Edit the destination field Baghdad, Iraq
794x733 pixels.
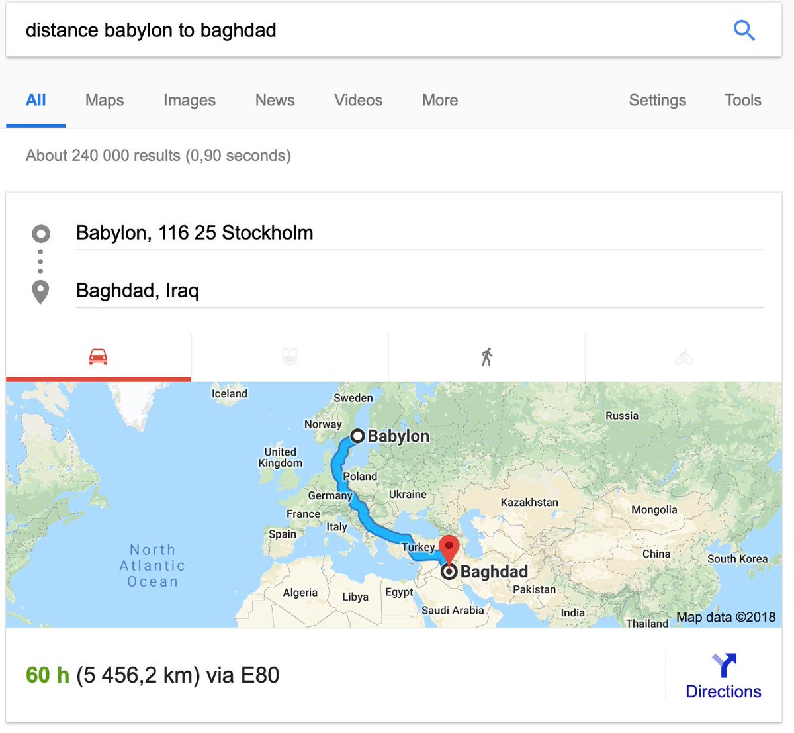(x=419, y=291)
